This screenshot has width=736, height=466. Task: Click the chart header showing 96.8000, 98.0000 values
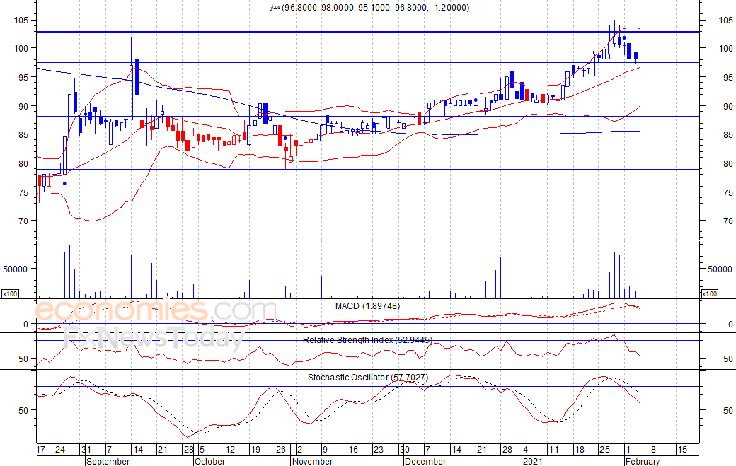coord(369,8)
